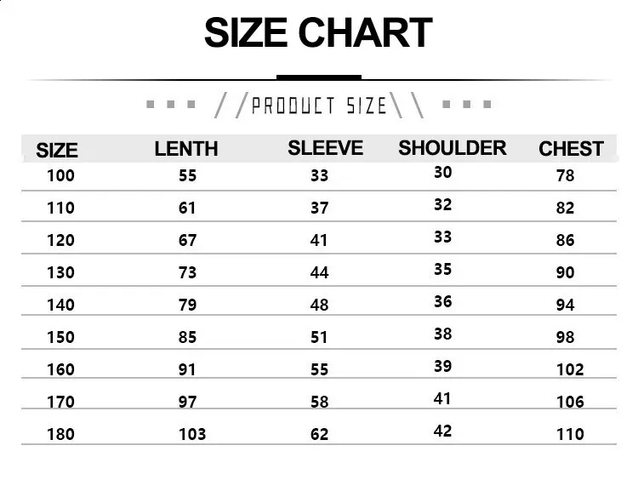Image resolution: width=638 pixels, height=497 pixels.
Task: Click the PRODUCT SIZE subtitle
Action: pyautogui.click(x=319, y=106)
